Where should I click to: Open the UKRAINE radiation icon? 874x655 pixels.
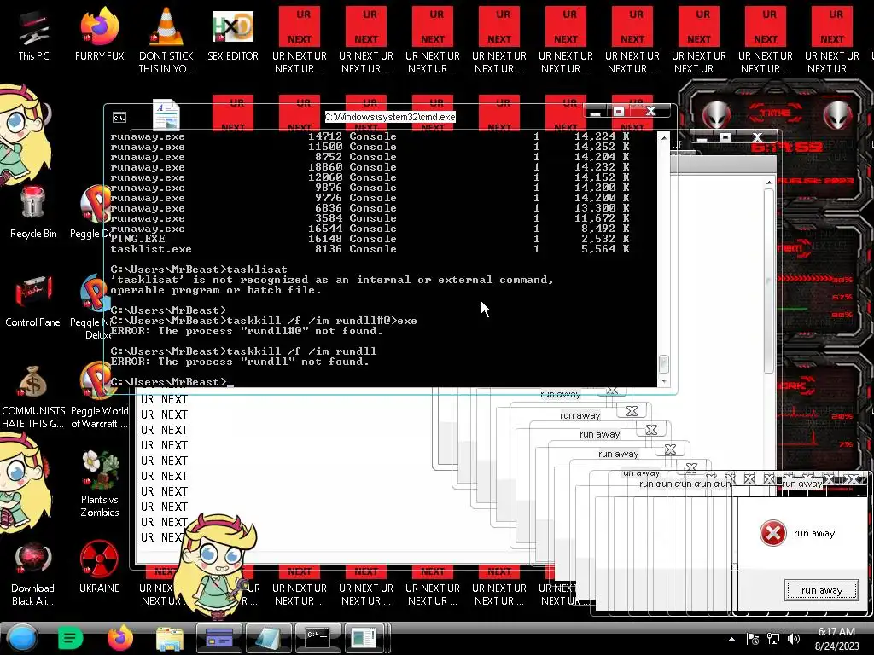pos(99,567)
